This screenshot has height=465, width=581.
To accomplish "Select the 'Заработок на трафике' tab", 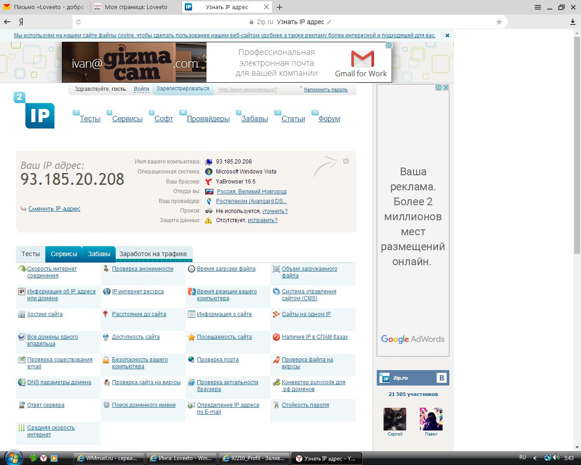I will [x=153, y=254].
